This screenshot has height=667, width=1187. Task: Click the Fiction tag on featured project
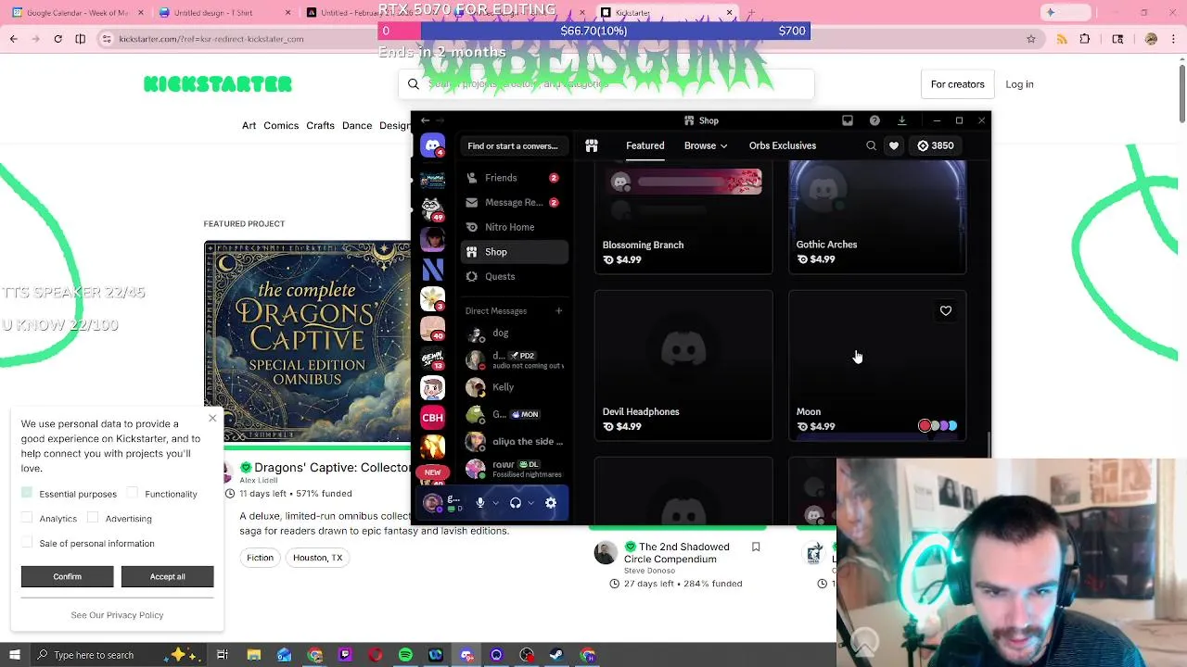pyautogui.click(x=260, y=558)
